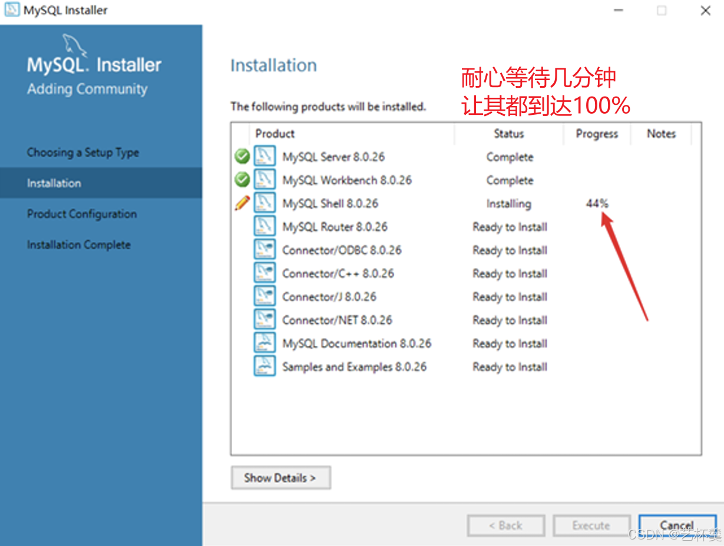
Task: Close the MySQL Installer window
Action: click(705, 11)
